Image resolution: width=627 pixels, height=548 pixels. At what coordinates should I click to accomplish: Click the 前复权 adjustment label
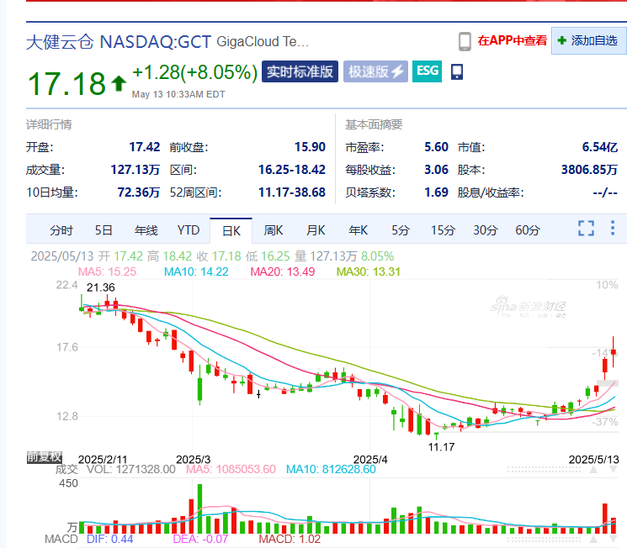pos(44,456)
